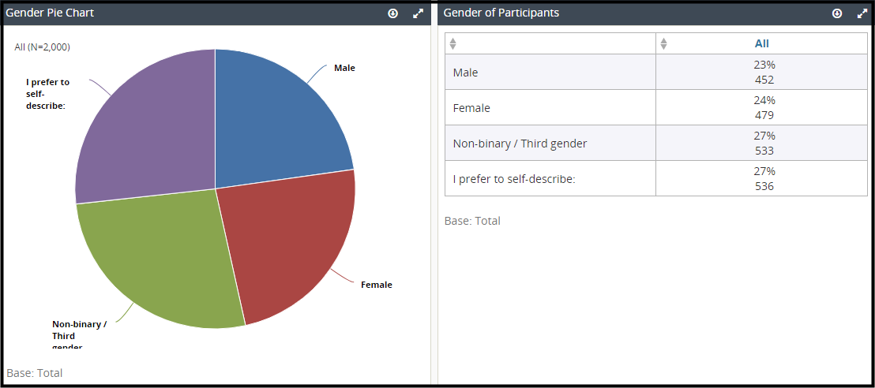875x388 pixels.
Task: Select the blue Male pie slice
Action: pyautogui.click(x=273, y=123)
